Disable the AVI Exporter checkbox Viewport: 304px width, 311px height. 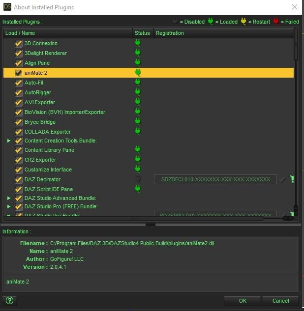19,102
